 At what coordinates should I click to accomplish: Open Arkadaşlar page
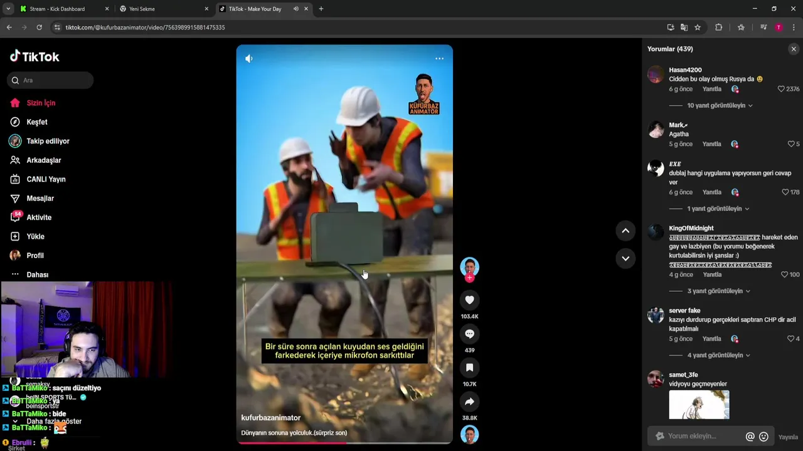pyautogui.click(x=43, y=160)
